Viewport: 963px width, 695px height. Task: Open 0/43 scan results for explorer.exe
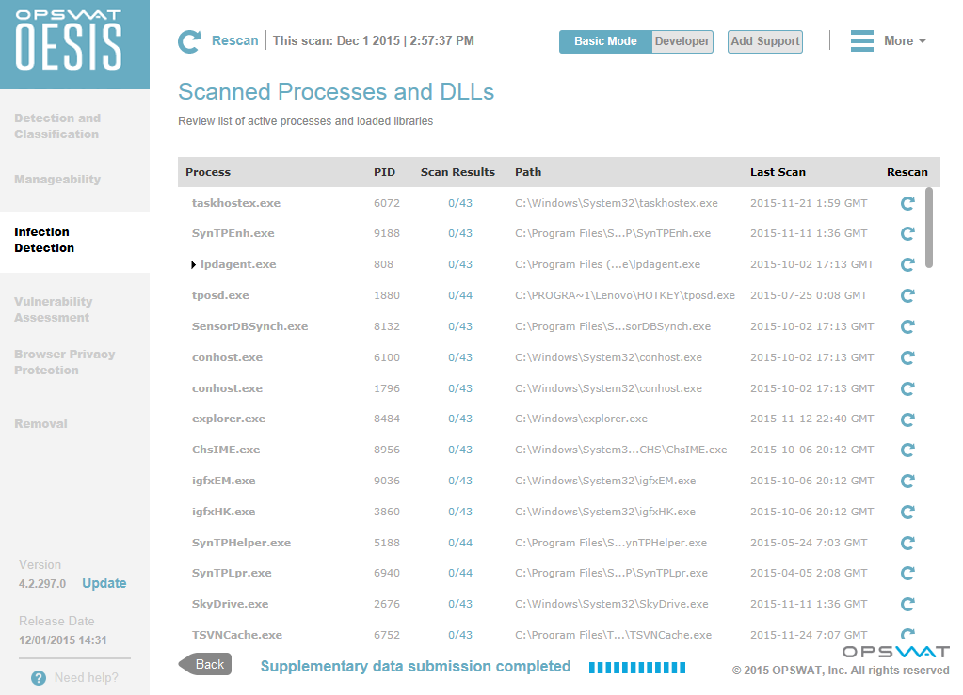[460, 419]
